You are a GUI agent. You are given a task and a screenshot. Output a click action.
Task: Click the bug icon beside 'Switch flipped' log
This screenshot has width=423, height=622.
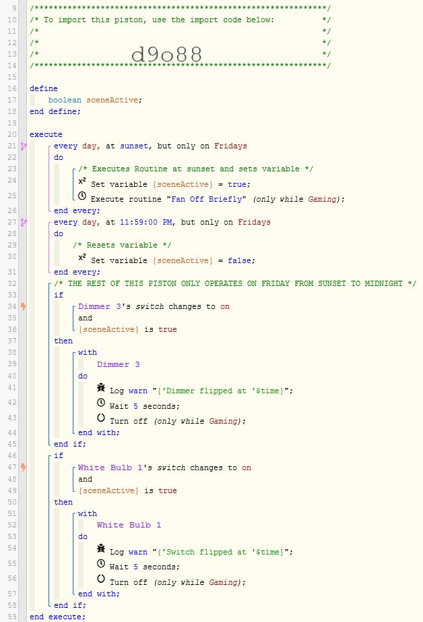[x=101, y=548]
